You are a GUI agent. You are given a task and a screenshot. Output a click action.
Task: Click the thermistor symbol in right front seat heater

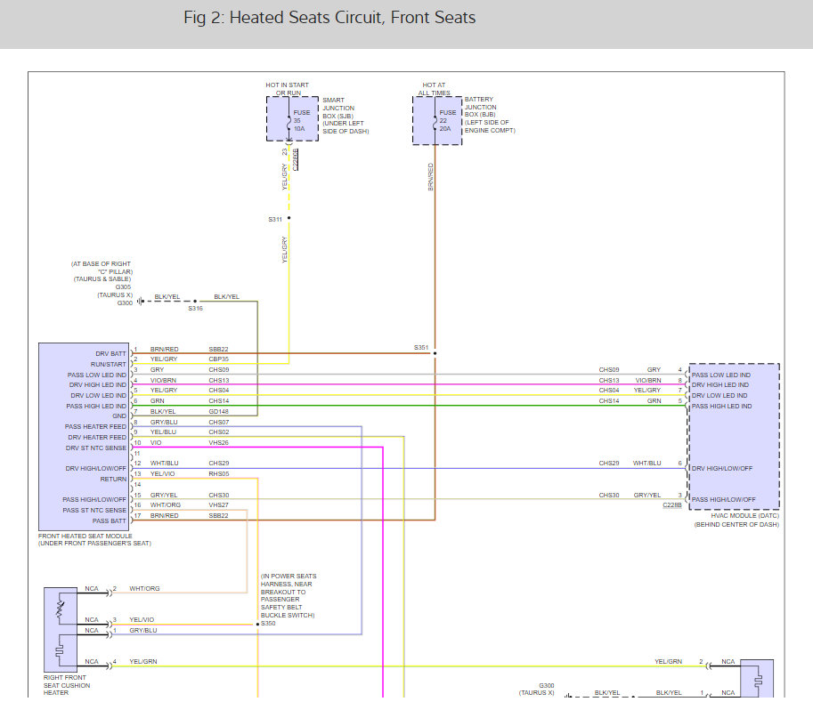click(x=61, y=610)
